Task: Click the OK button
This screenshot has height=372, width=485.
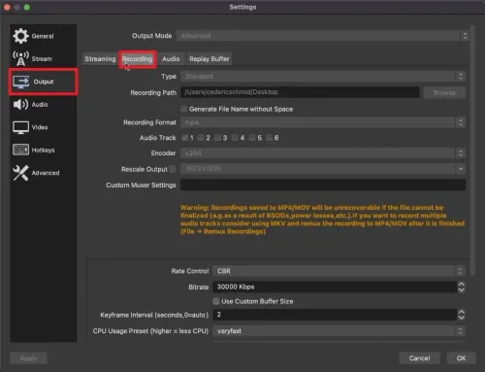Action: [x=461, y=358]
